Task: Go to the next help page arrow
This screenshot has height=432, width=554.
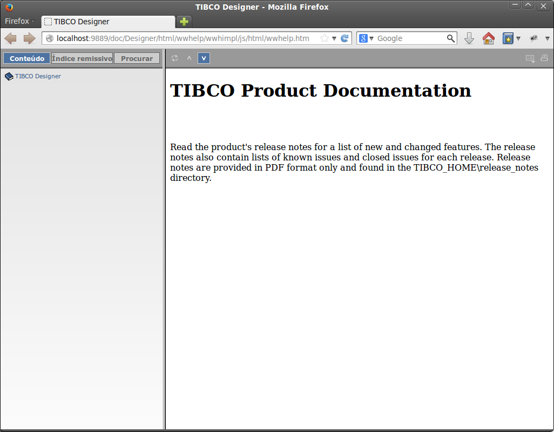Action: pyautogui.click(x=204, y=58)
